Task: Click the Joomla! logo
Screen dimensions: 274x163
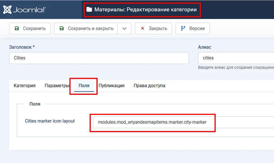Action: coord(24,10)
